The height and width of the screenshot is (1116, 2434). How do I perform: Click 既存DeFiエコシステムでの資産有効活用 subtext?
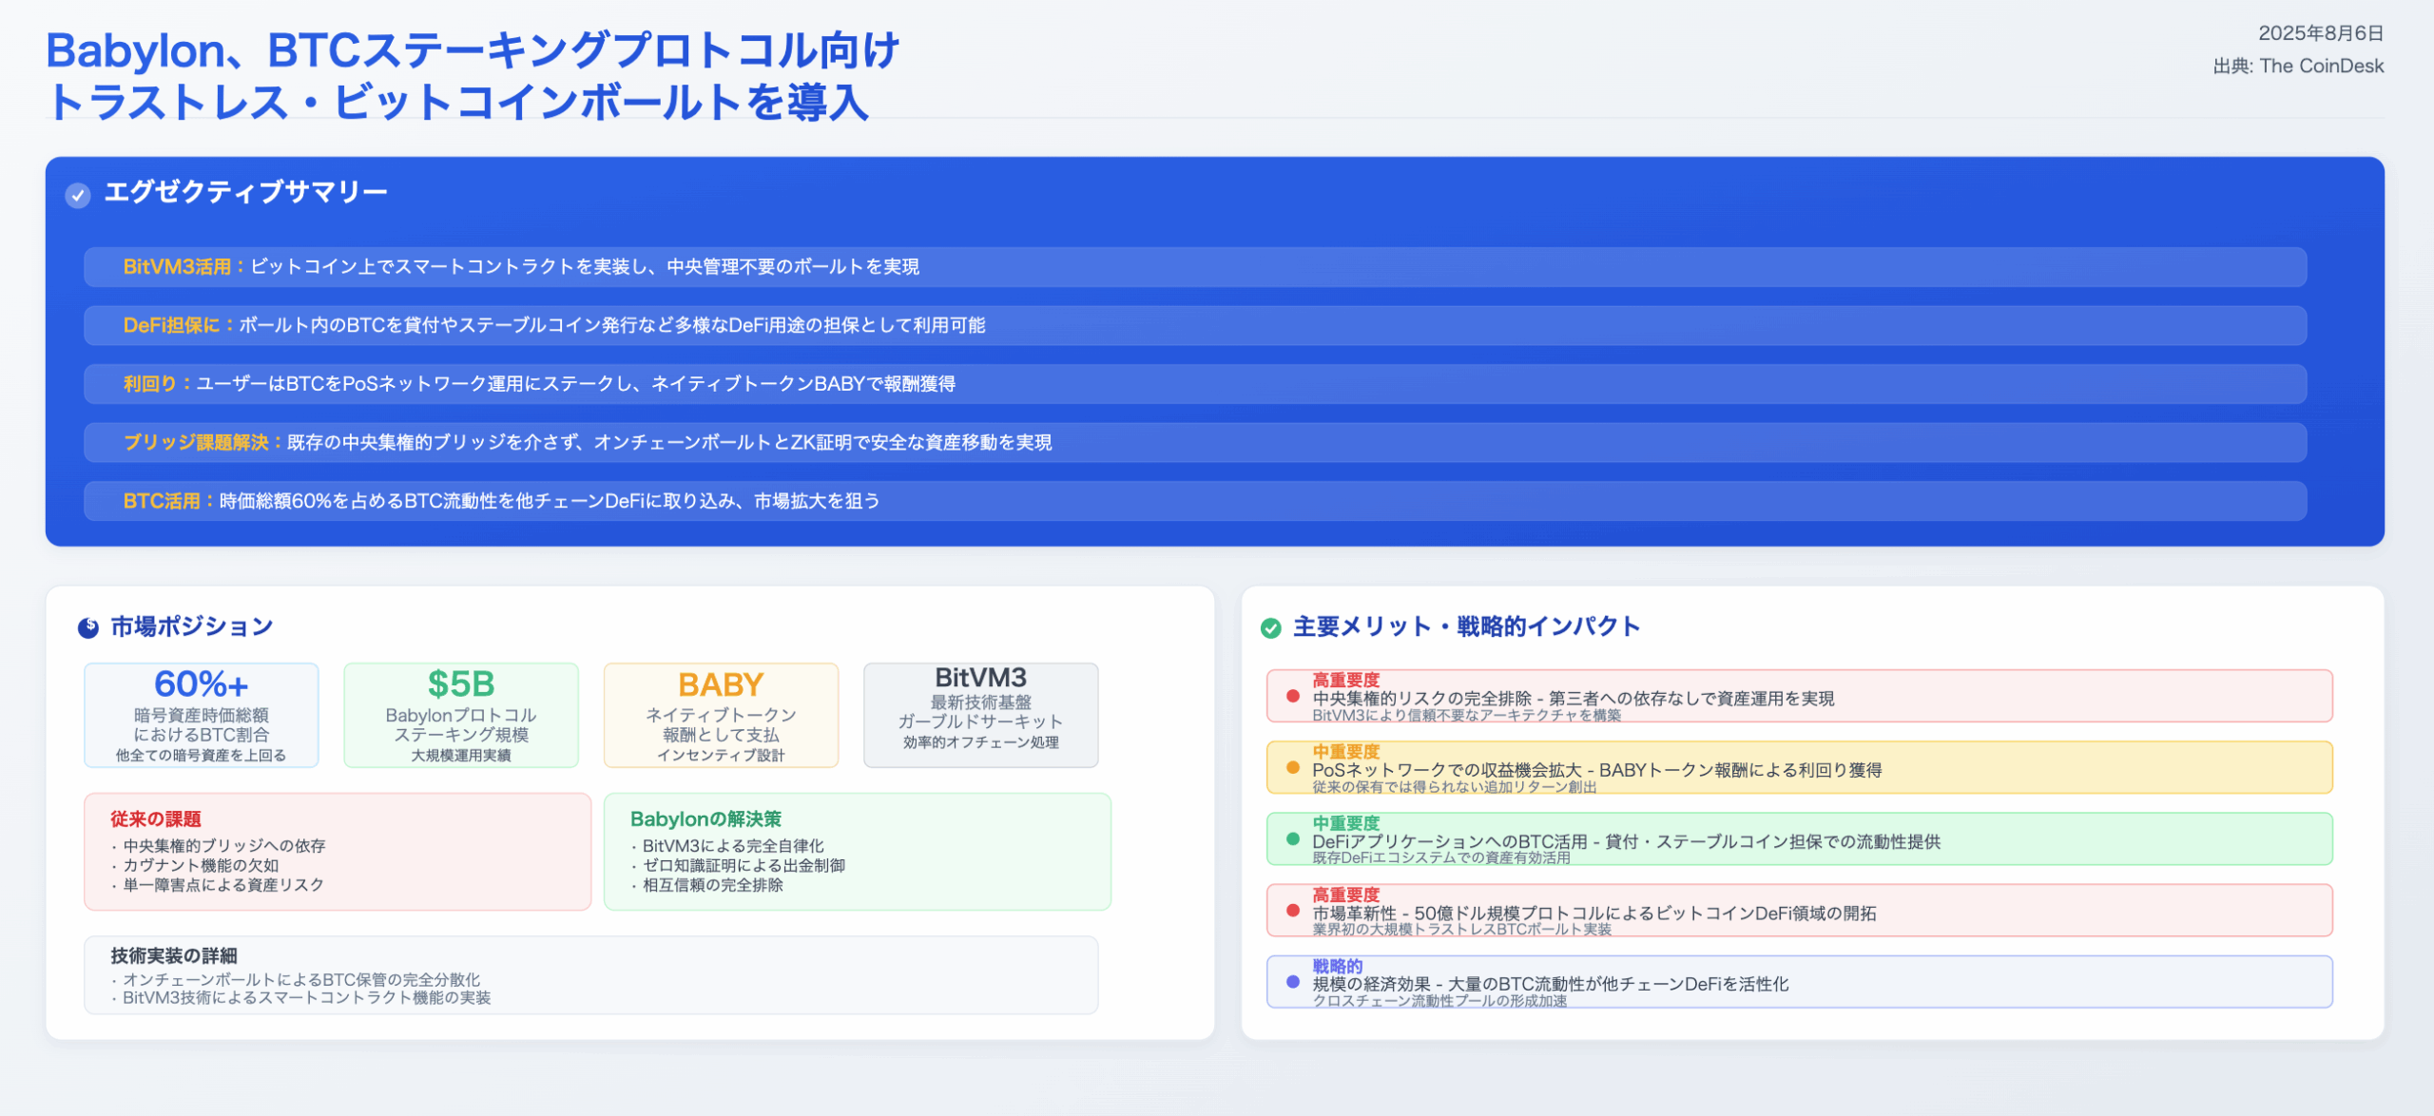[x=1441, y=858]
